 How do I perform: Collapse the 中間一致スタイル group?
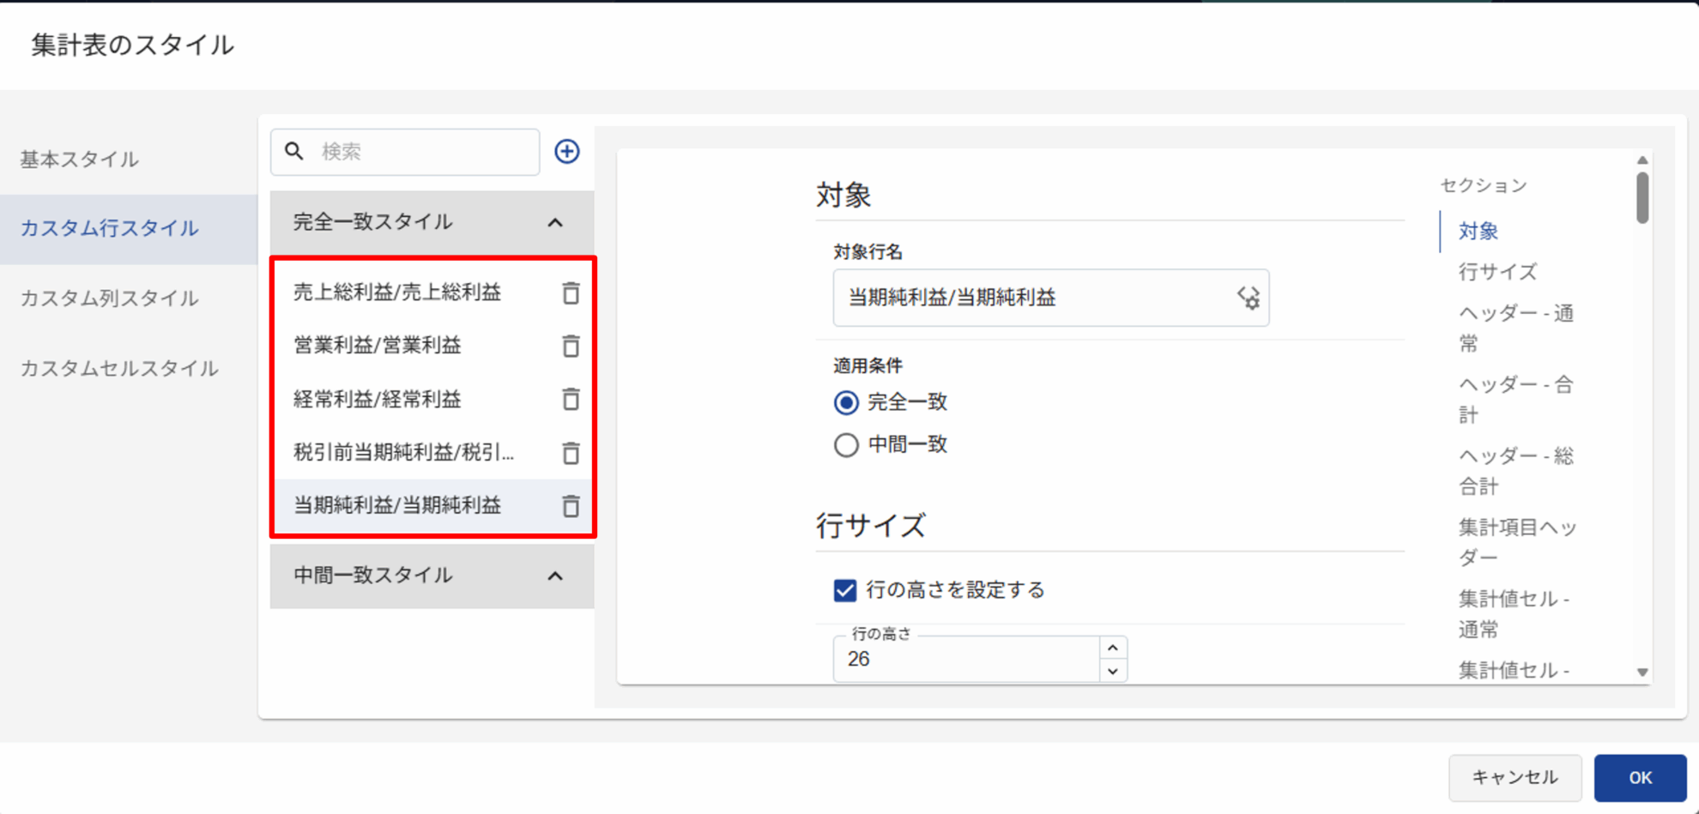click(555, 576)
